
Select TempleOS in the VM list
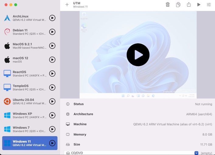(30, 87)
